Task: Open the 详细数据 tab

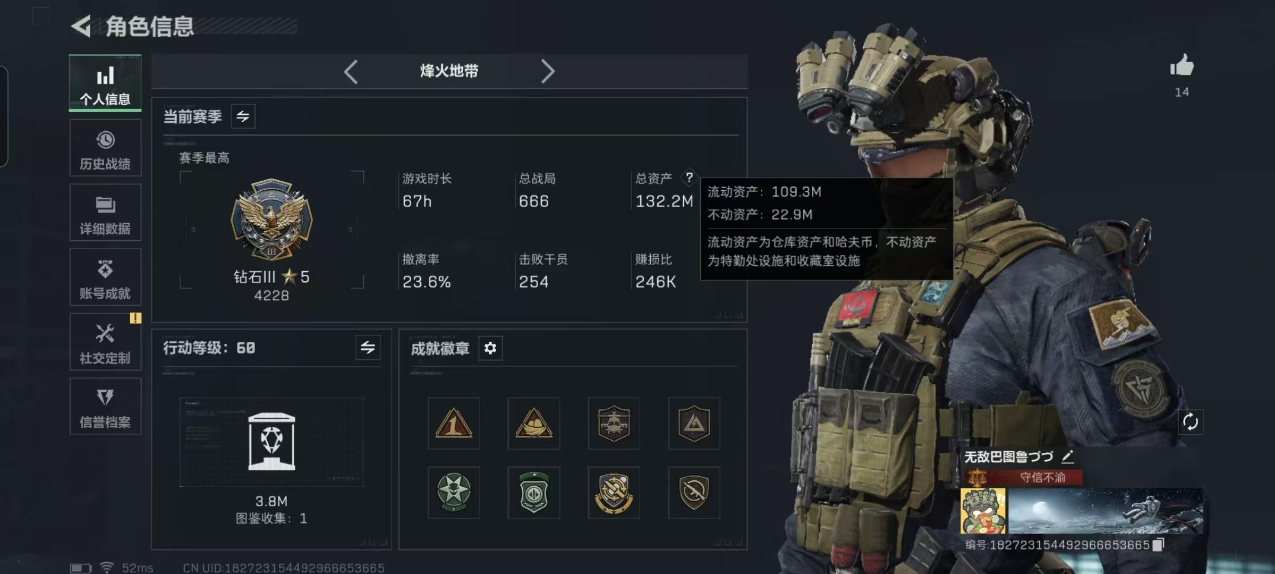Action: tap(105, 213)
